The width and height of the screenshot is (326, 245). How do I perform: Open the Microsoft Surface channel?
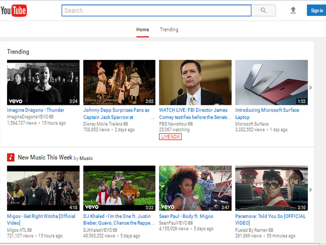tap(252, 124)
